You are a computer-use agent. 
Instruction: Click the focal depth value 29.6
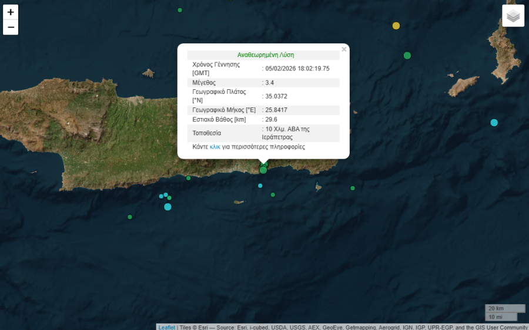pyautogui.click(x=271, y=119)
